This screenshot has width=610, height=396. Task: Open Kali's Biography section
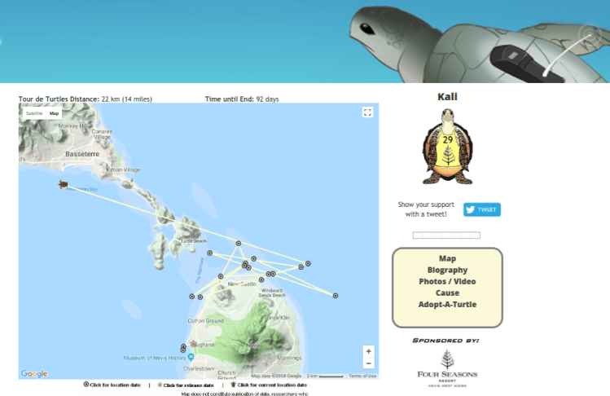447,270
